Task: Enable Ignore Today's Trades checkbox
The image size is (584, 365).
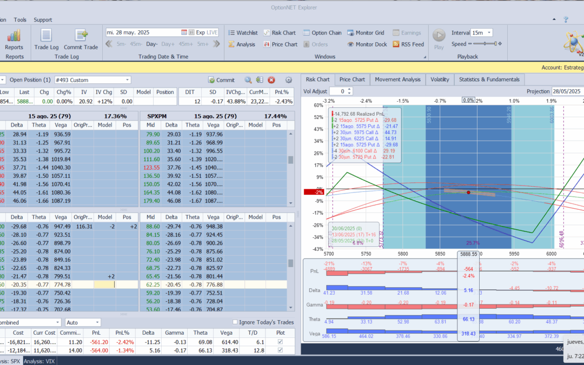Action: [235, 323]
